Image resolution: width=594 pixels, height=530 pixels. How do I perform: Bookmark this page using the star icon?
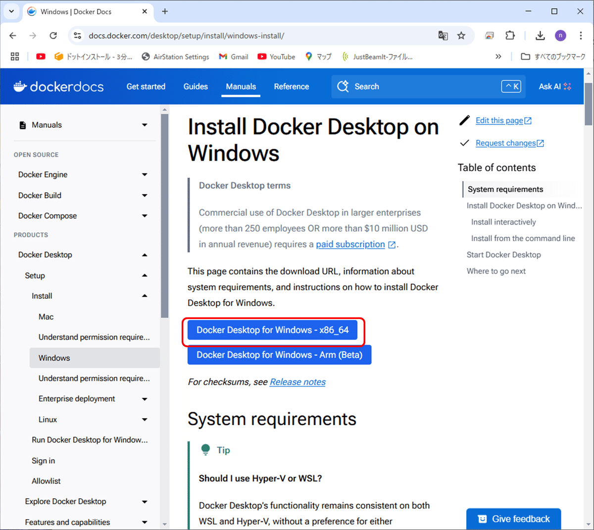tap(461, 36)
